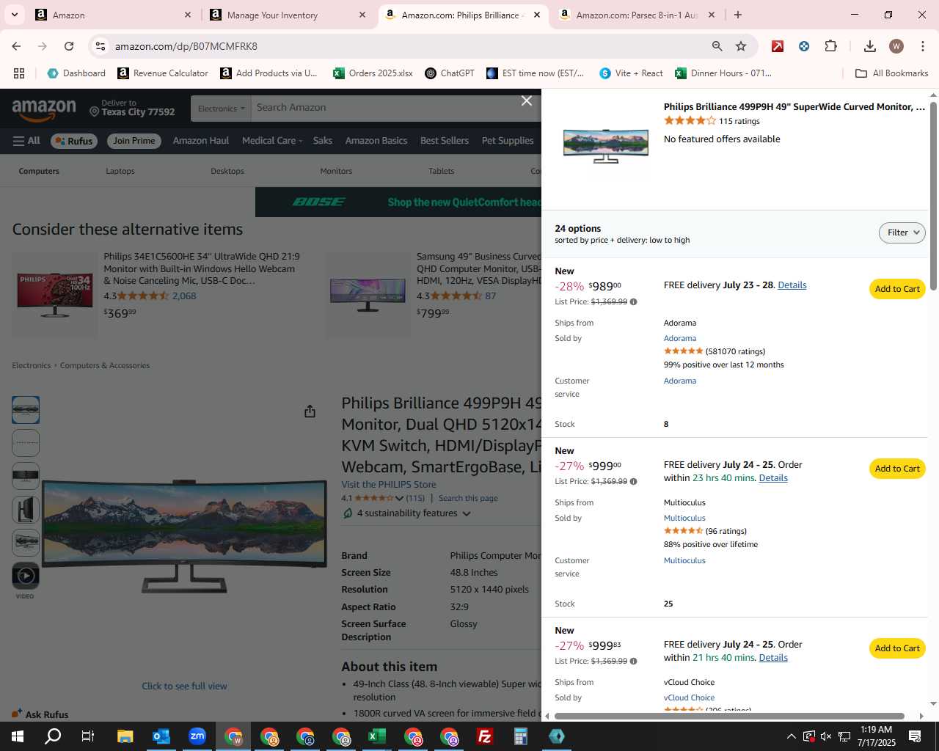Expand the star rating popover chevron
Image resolution: width=939 pixels, height=751 pixels.
click(399, 498)
